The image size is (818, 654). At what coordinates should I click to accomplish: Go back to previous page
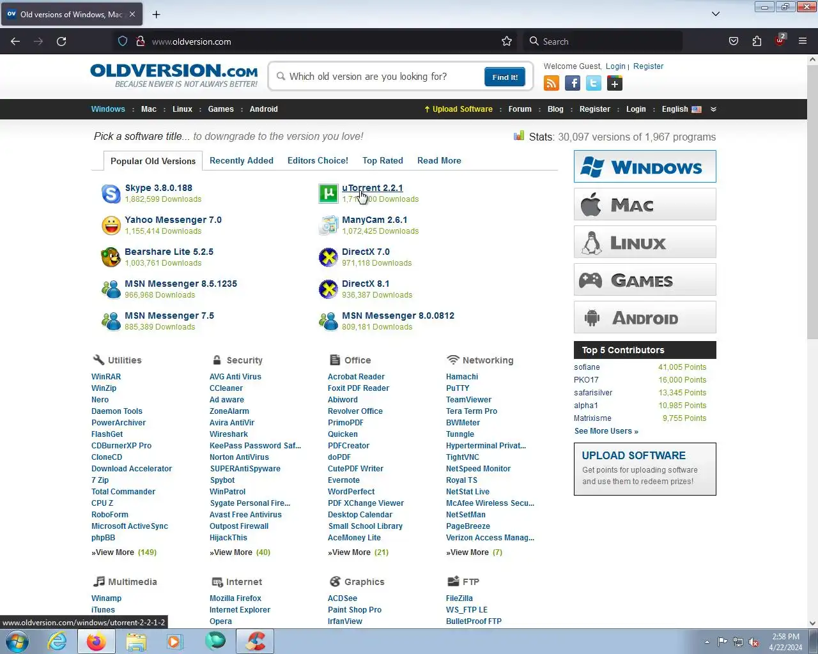15,42
